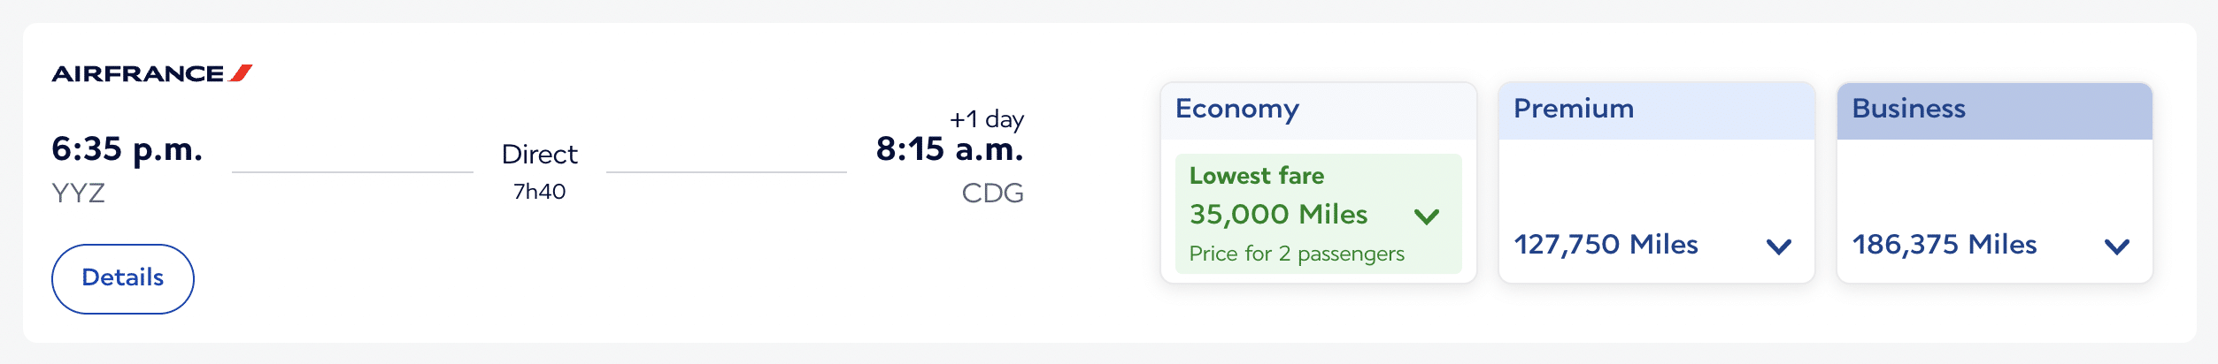Click the +1 day arrival indicator
This screenshot has height=364, width=2218.
986,119
